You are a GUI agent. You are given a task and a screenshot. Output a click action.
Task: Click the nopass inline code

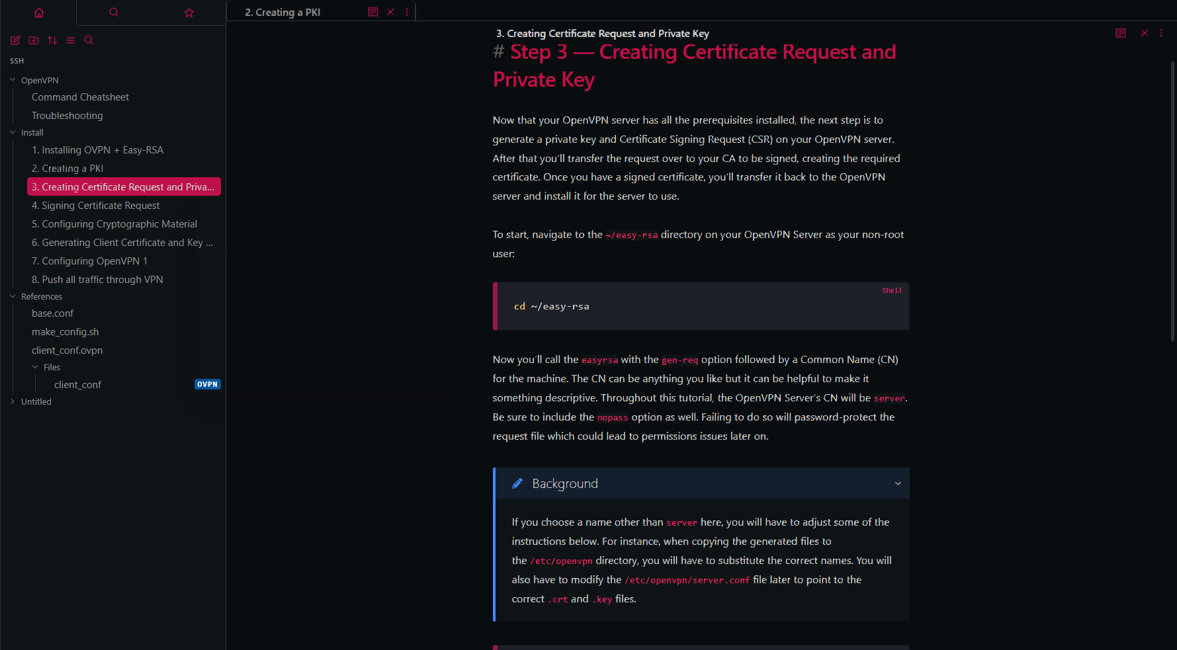click(x=613, y=418)
